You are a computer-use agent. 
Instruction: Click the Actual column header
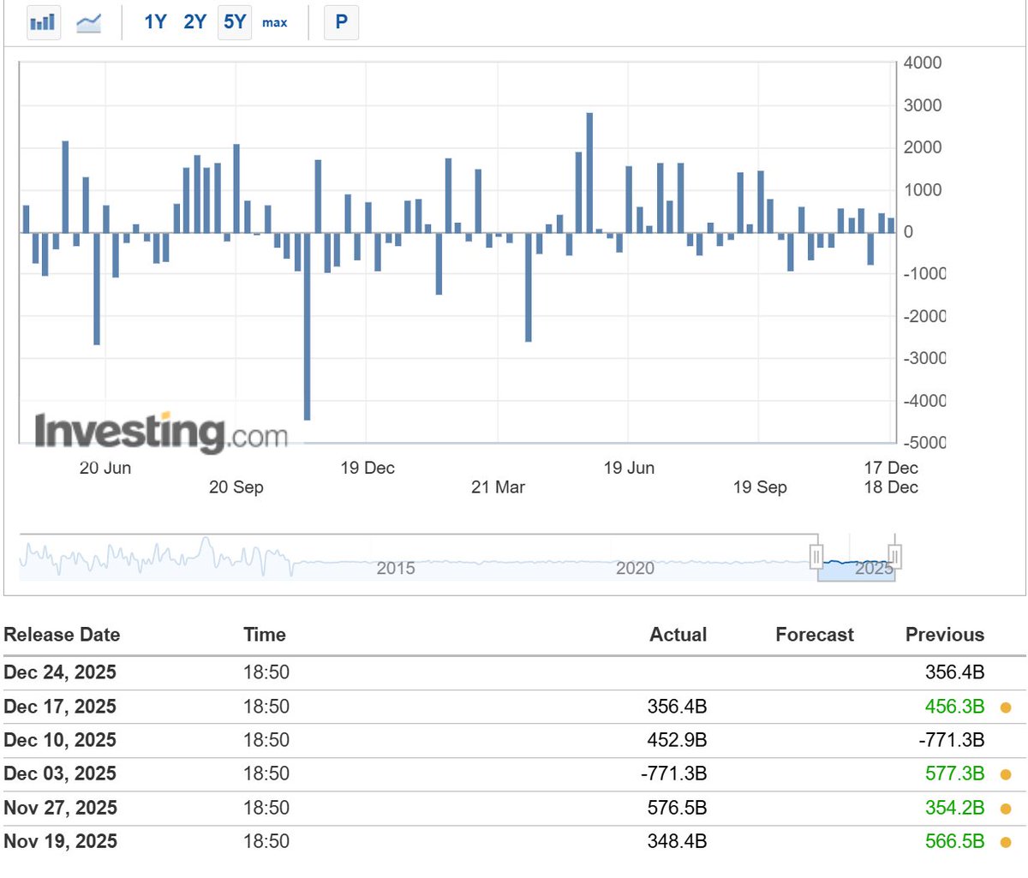tap(678, 635)
